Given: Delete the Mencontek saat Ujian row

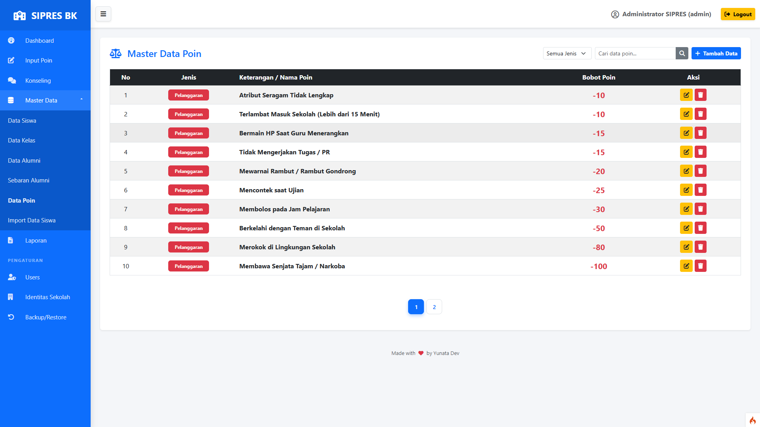Looking at the screenshot, I should [x=700, y=190].
